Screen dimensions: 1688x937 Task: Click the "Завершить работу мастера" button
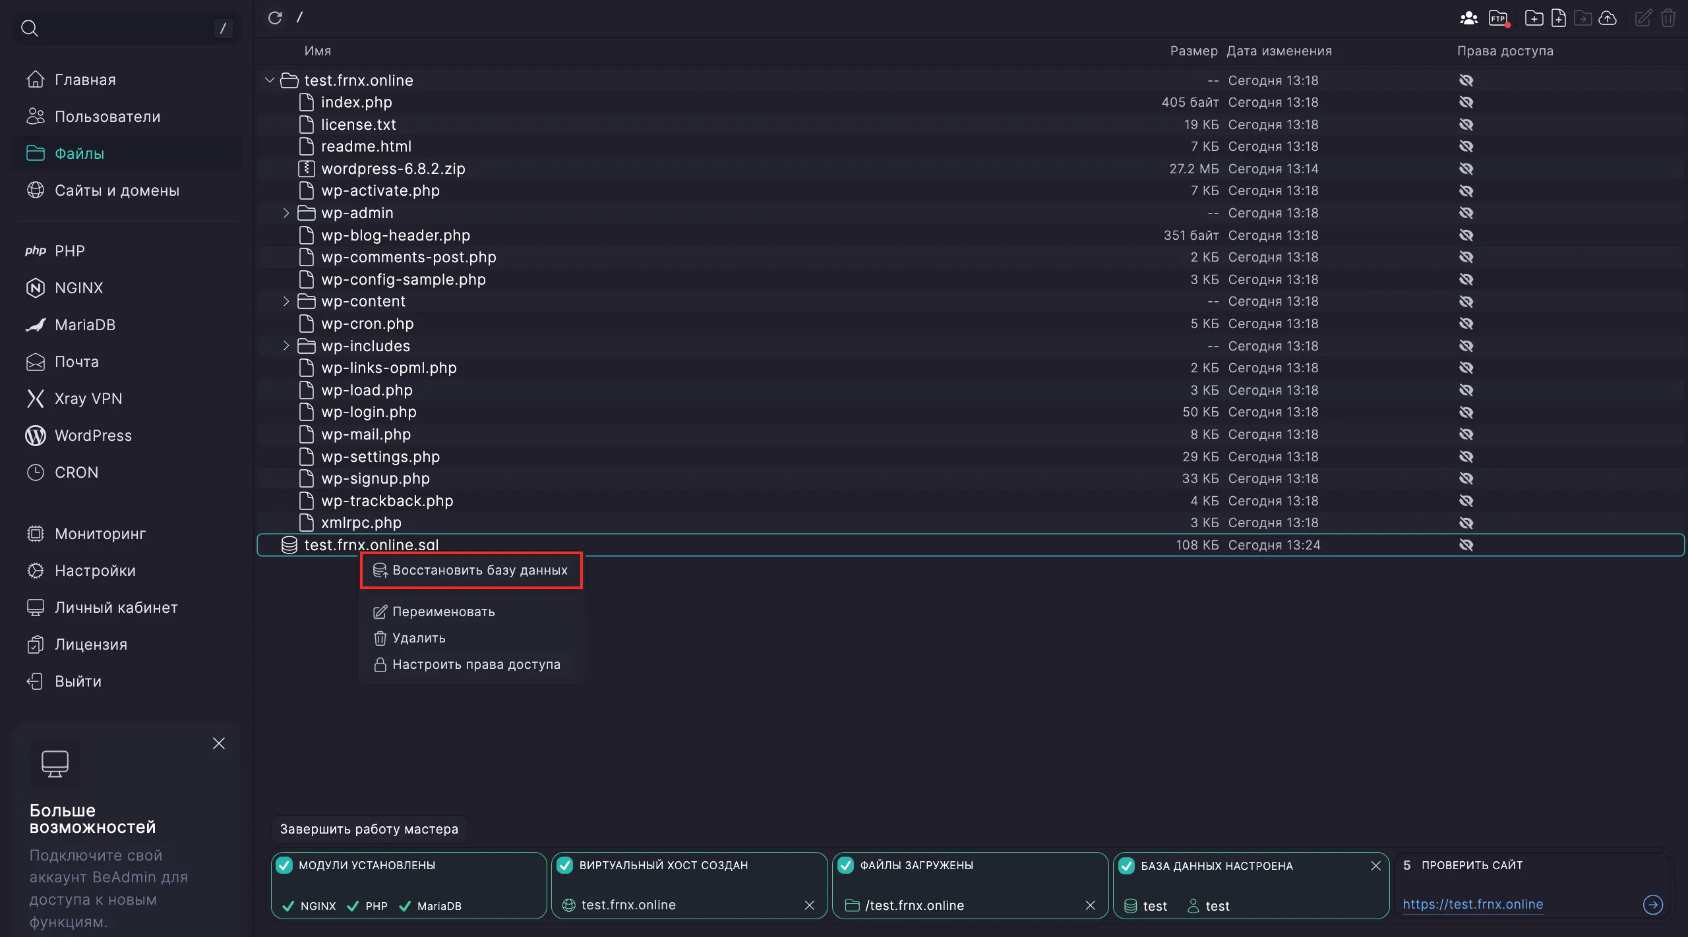point(369,829)
